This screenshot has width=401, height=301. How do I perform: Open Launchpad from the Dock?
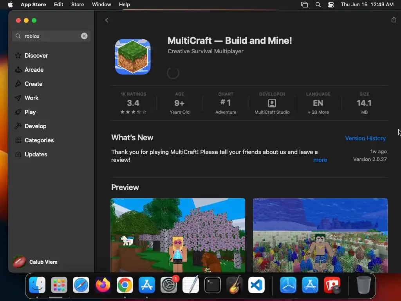click(x=59, y=285)
